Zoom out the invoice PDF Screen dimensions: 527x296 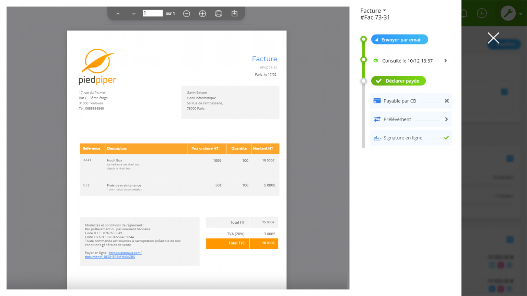tap(187, 14)
